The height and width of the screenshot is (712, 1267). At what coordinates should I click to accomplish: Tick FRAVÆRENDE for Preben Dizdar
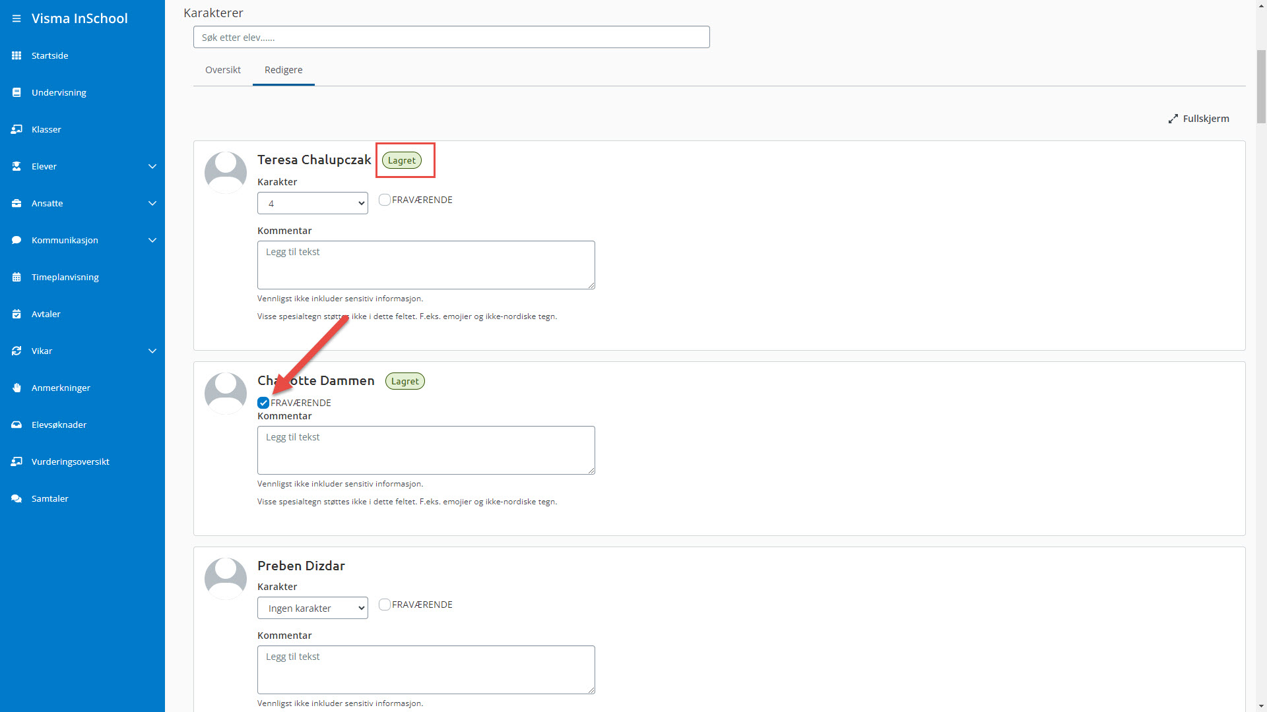pyautogui.click(x=385, y=605)
